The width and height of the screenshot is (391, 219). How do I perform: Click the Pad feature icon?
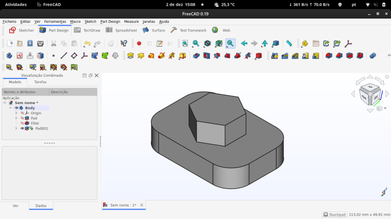130,55
